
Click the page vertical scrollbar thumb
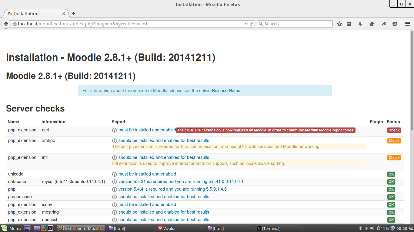pos(412,80)
